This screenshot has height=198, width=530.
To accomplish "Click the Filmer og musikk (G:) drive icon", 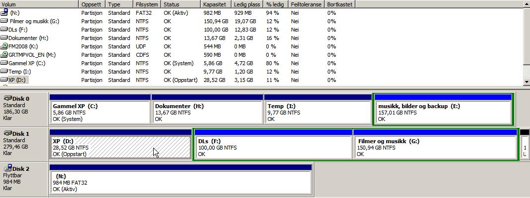I will click(x=4, y=21).
